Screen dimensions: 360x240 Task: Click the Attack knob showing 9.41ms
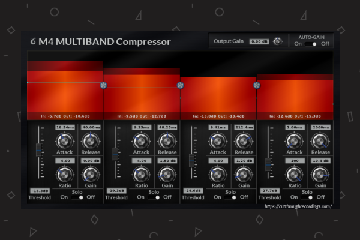click(217, 142)
